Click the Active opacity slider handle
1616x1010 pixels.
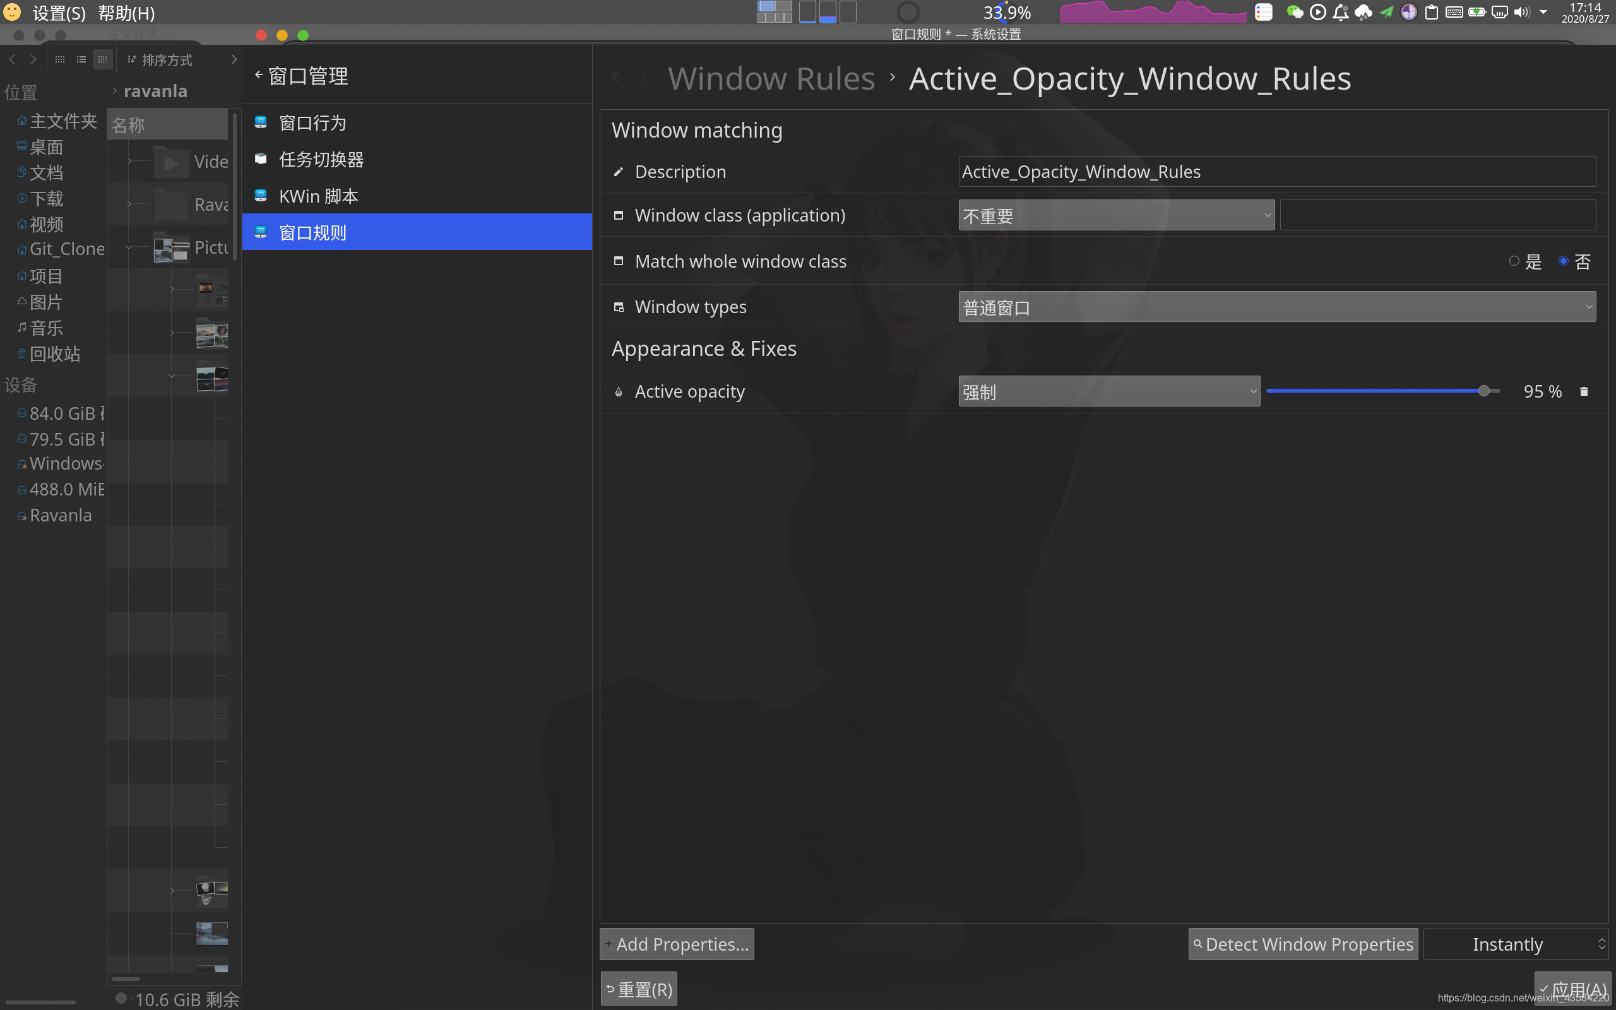point(1483,391)
